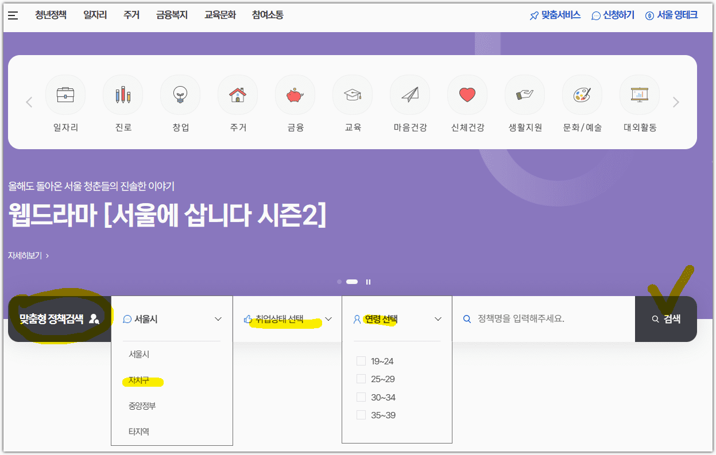
Task: Open the 교육 graduation cap icon
Action: (x=352, y=94)
